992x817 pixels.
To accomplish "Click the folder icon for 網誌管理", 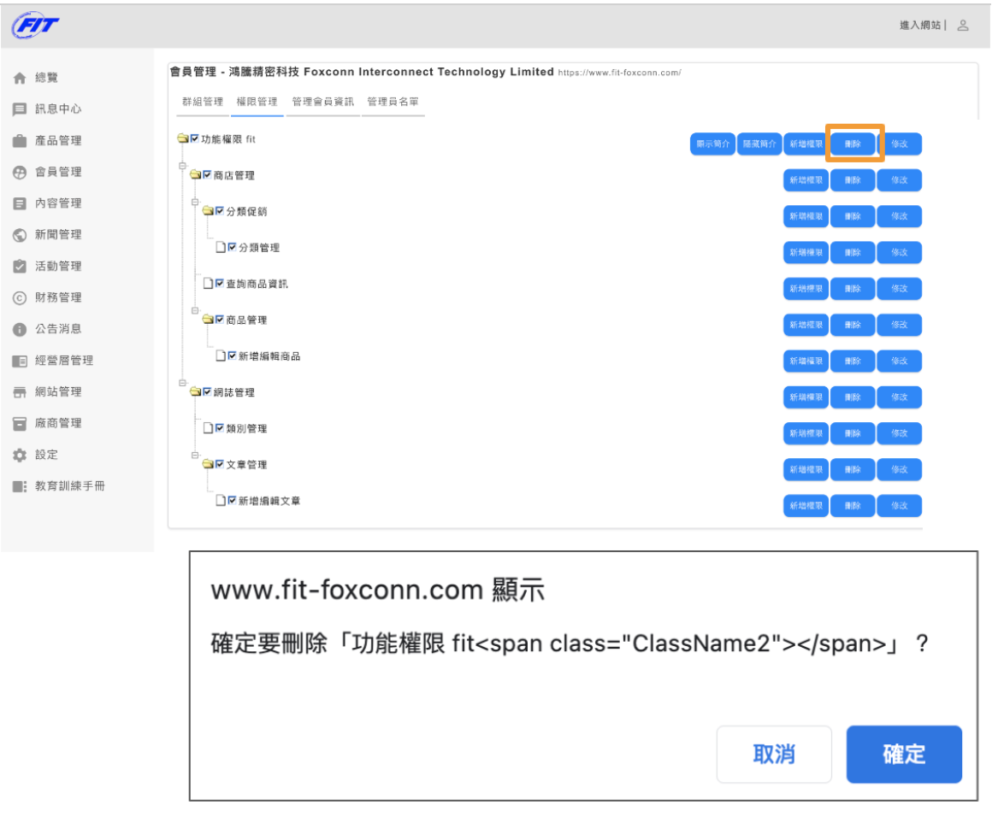I will (x=196, y=392).
